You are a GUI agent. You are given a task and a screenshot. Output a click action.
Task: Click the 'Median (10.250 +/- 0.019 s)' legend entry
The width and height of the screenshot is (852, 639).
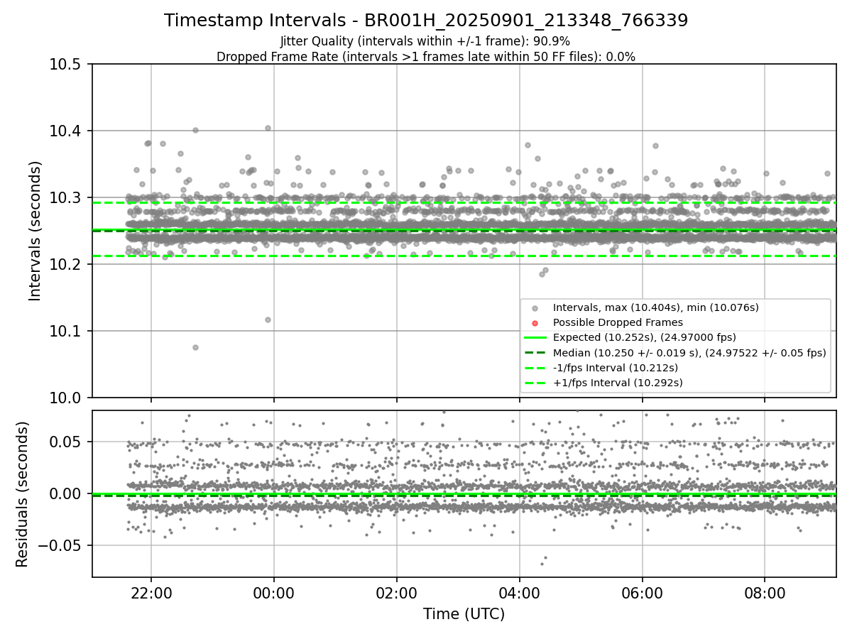point(689,353)
